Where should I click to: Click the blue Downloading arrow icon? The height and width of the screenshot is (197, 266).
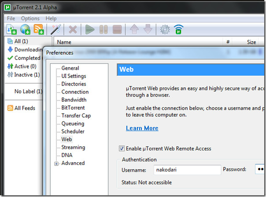coord(10,49)
